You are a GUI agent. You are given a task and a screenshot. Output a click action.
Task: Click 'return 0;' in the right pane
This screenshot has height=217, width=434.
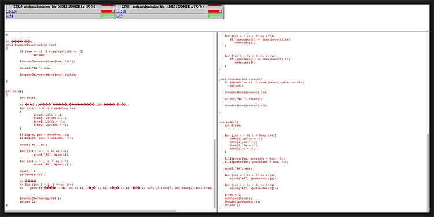[x=232, y=205]
